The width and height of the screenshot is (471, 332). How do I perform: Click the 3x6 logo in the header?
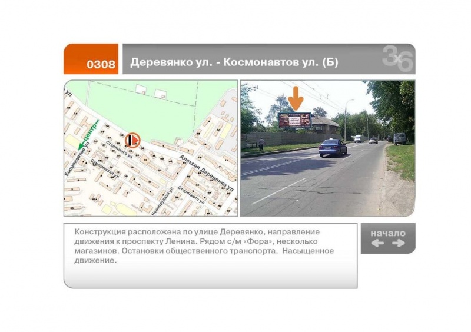coord(397,59)
